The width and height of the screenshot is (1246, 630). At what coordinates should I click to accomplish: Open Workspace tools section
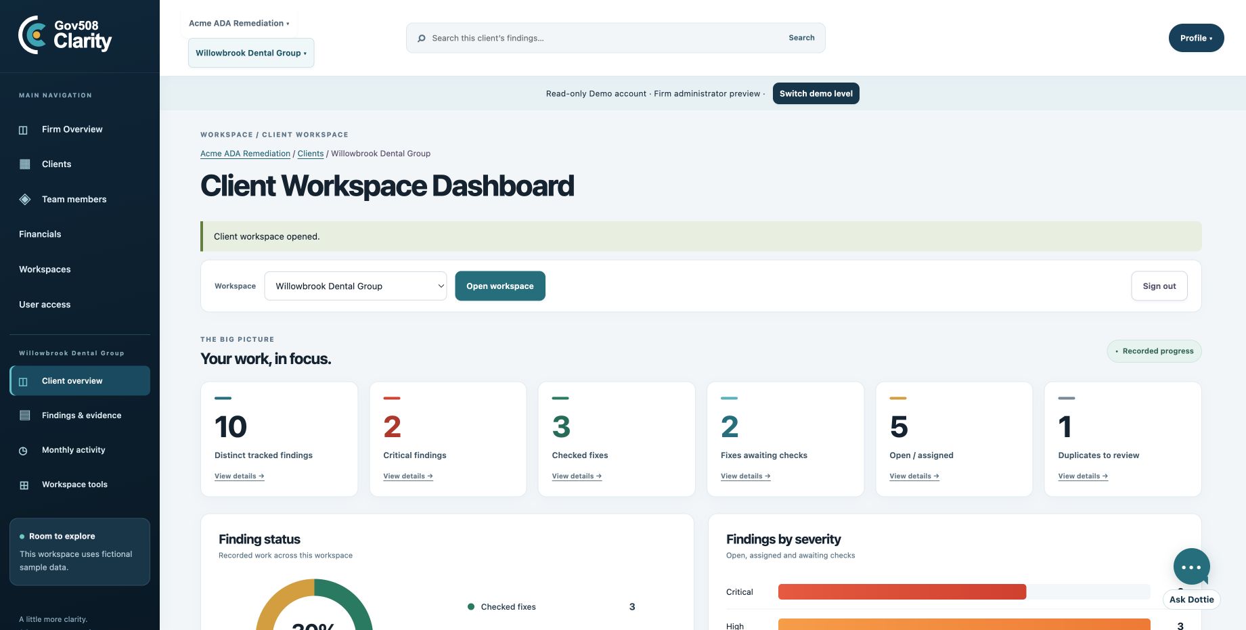[x=80, y=485]
